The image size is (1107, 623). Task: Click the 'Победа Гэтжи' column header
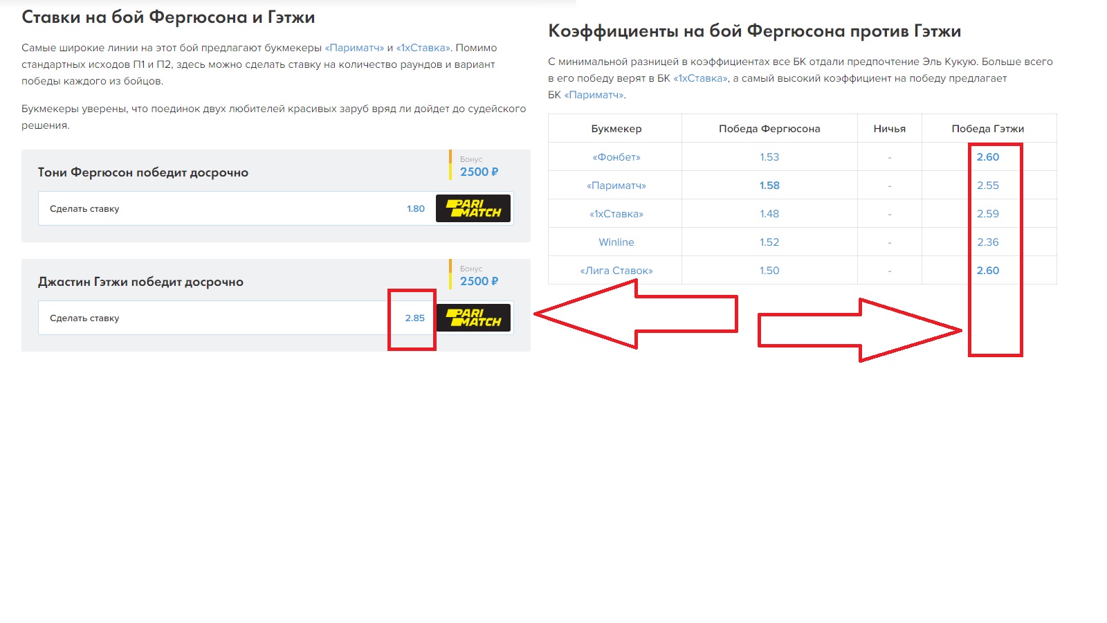coord(988,129)
